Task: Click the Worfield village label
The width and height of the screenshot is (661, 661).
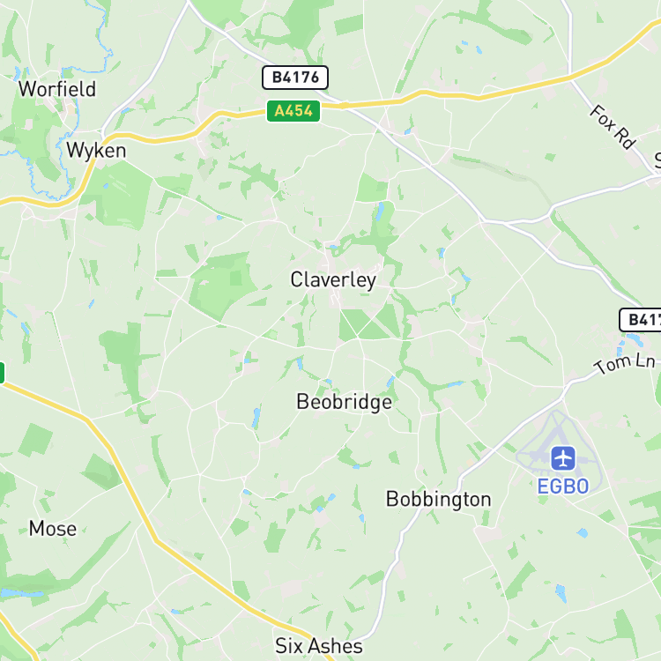Action: tap(57, 89)
